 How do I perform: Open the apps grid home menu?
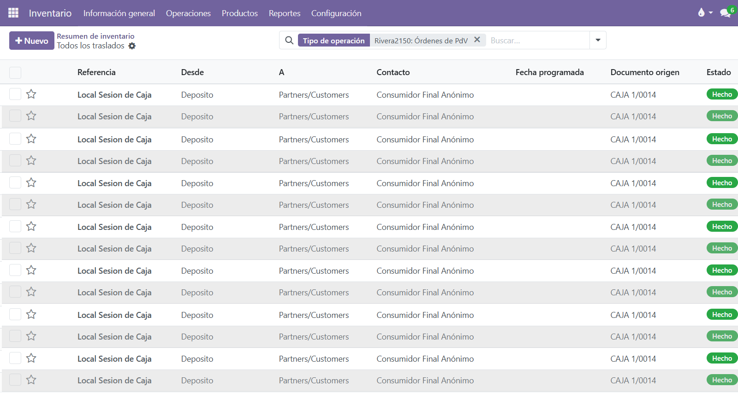13,13
